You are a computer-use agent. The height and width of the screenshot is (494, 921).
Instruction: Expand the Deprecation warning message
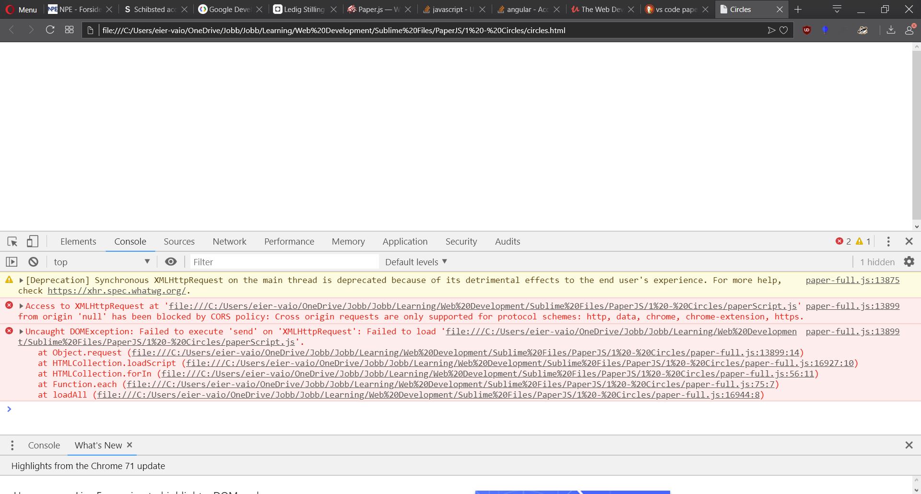(x=21, y=280)
